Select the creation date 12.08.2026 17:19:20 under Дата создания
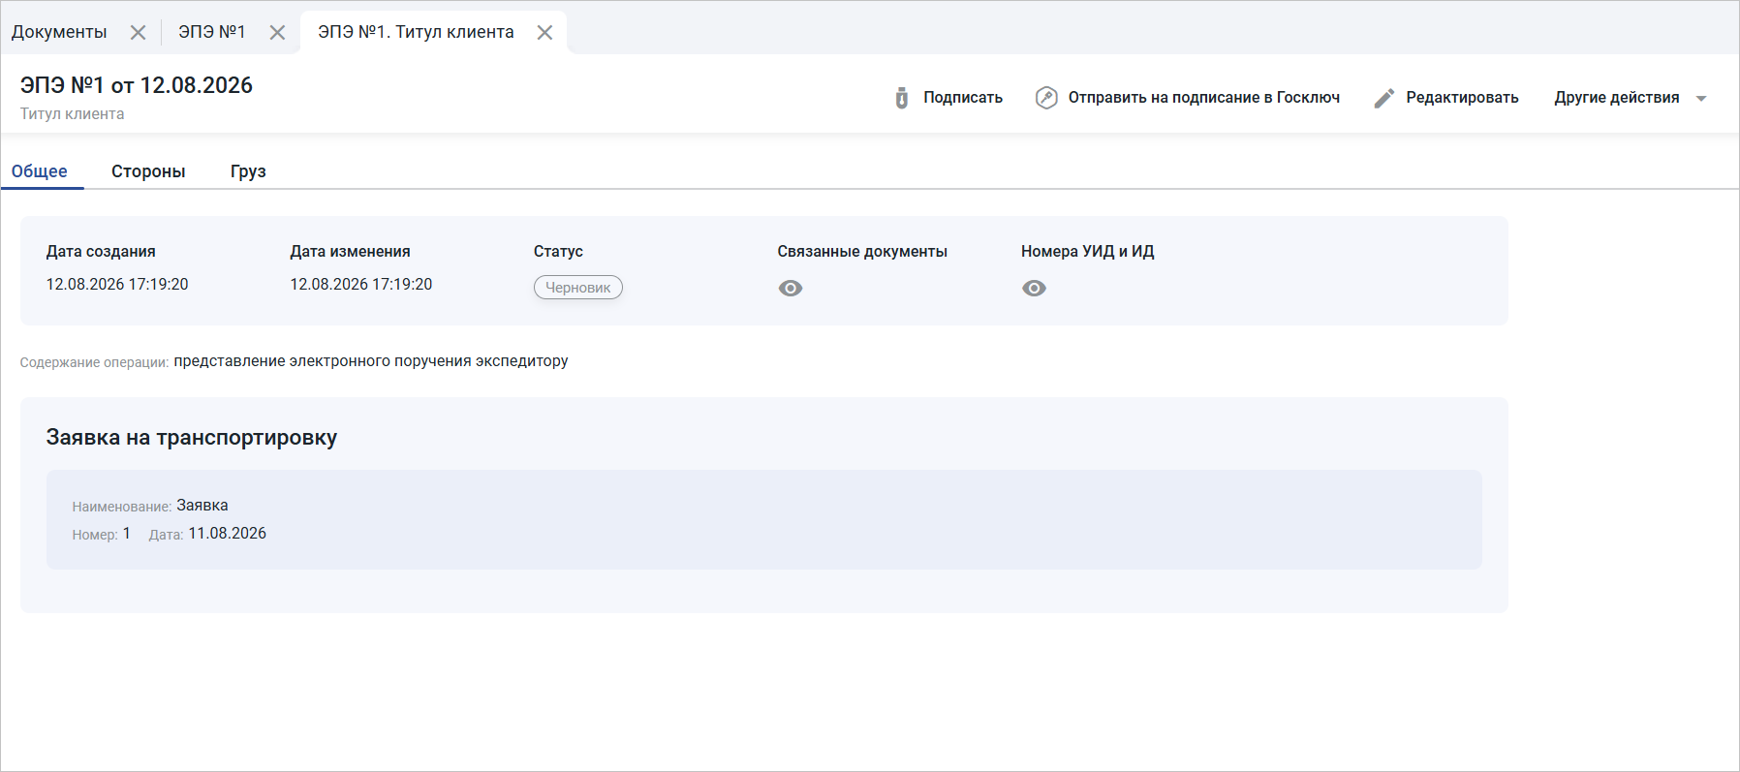 [x=117, y=285]
